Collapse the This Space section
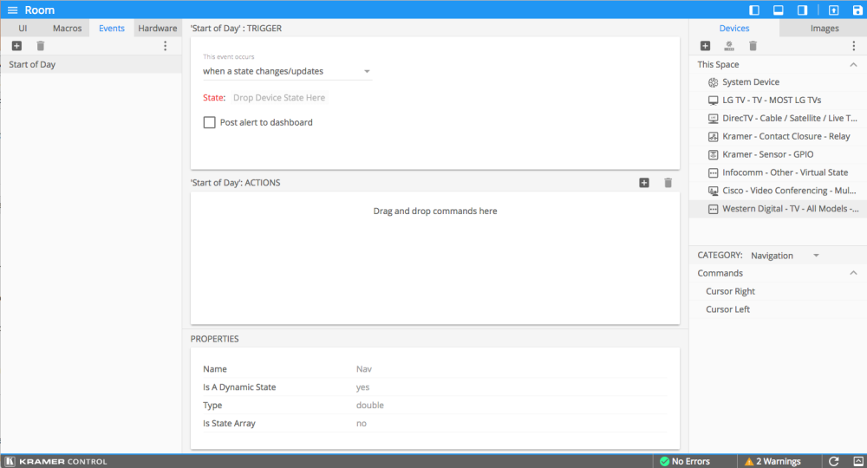This screenshot has width=867, height=468. pyautogui.click(x=853, y=65)
